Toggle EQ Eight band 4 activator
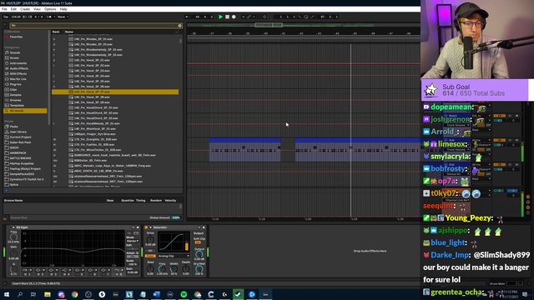Screen dimensions: 534x300 [65, 274]
